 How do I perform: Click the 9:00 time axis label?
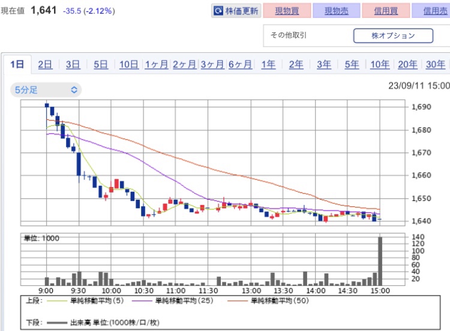click(x=46, y=291)
